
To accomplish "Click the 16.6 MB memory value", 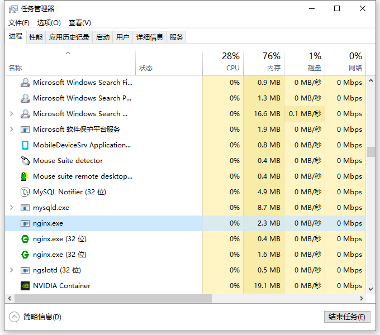I will click(267, 114).
